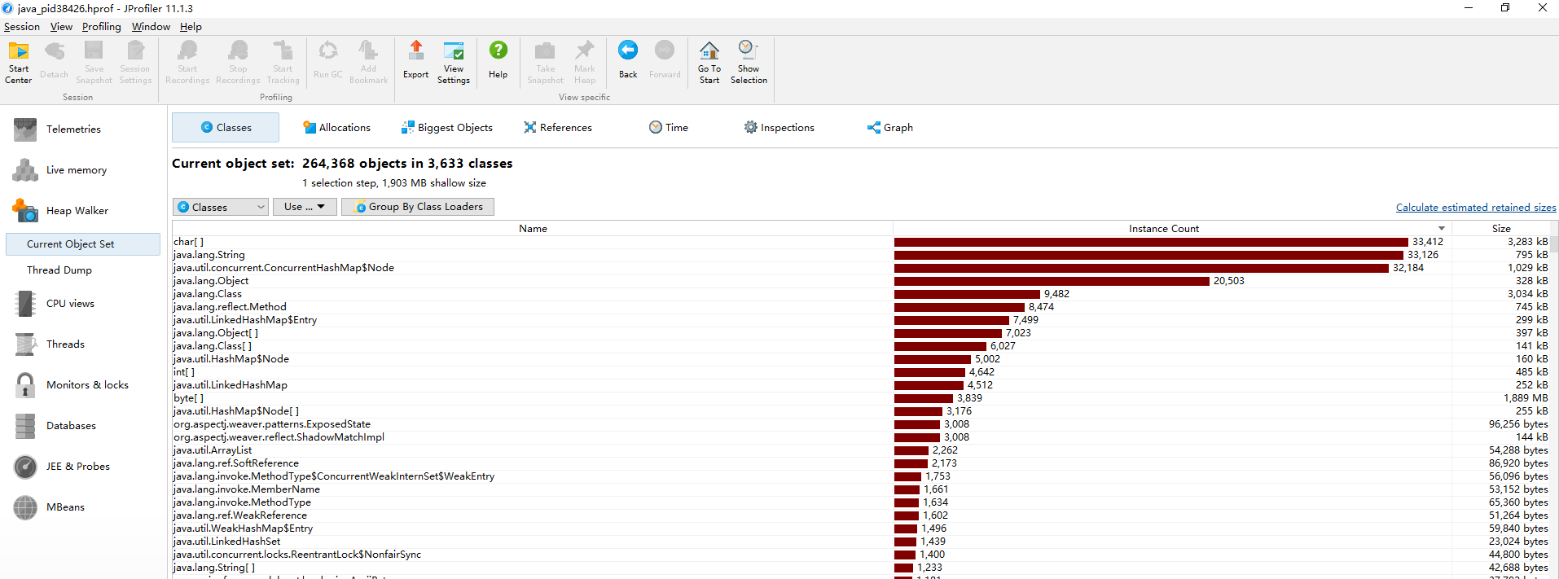Viewport: 1559px width, 579px height.
Task: Switch to the Classes tab
Action: pos(226,128)
